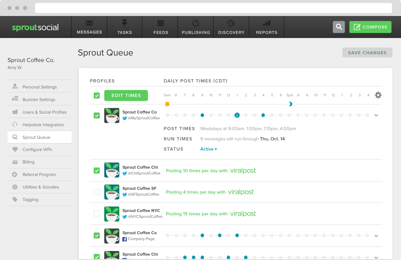Uncheck the @MySproutCoffee profile checkbox
401x260 pixels.
(97, 115)
